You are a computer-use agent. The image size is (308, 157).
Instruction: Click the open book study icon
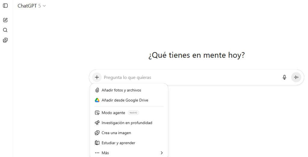[x=97, y=143]
